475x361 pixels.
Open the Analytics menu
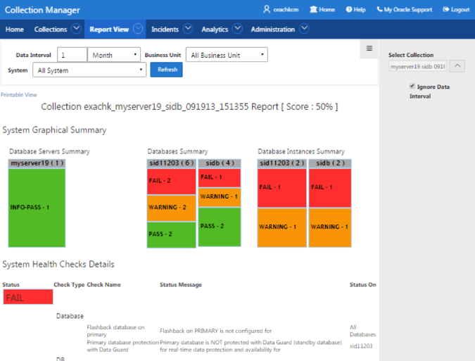(215, 30)
